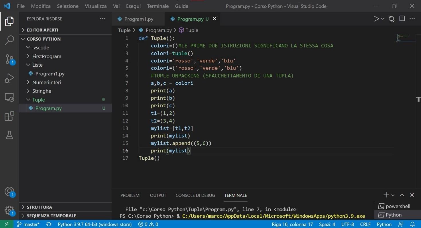The width and height of the screenshot is (421, 228).
Task: Expand the SEQUENZA TEMPORALE section
Action: coord(65,216)
